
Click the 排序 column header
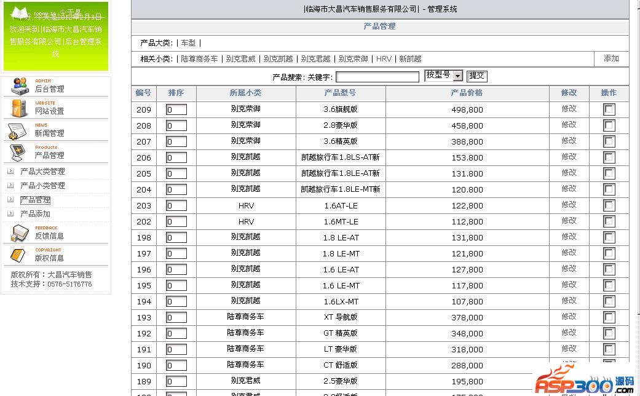click(176, 93)
